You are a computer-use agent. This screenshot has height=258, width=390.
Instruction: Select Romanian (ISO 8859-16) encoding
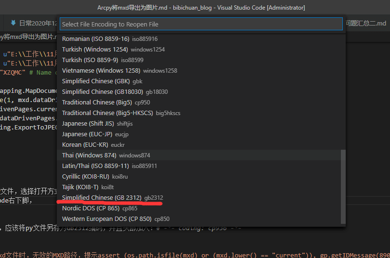point(96,39)
